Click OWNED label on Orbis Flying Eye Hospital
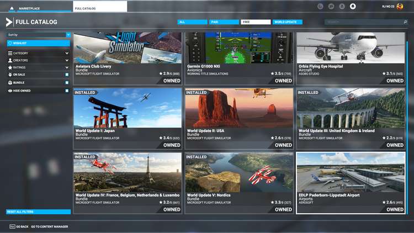The height and width of the screenshot is (233, 414). click(x=395, y=81)
